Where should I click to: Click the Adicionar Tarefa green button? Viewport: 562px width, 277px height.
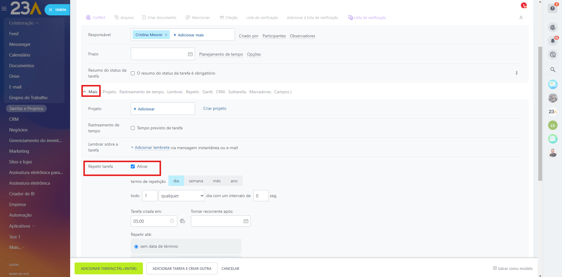[109, 268]
